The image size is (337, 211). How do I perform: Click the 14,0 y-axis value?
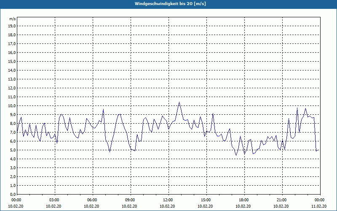12,70
